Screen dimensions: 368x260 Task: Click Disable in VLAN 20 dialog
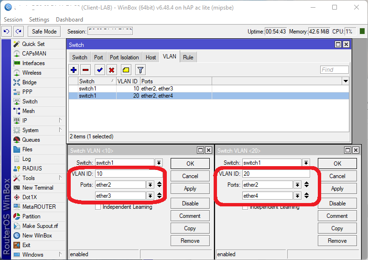click(337, 203)
